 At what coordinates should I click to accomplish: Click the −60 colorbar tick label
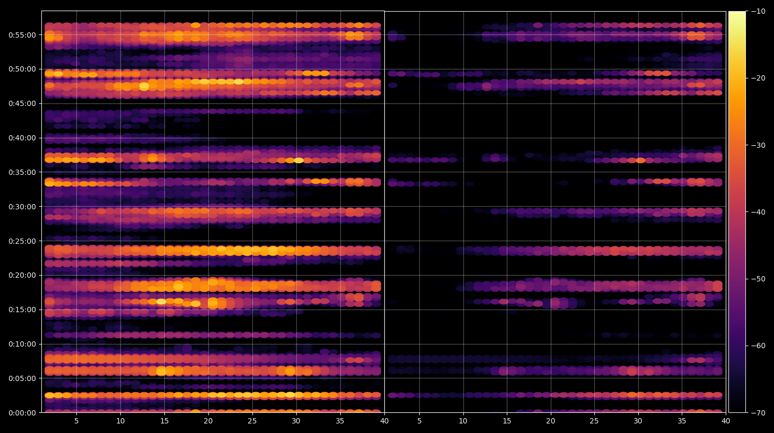click(758, 346)
